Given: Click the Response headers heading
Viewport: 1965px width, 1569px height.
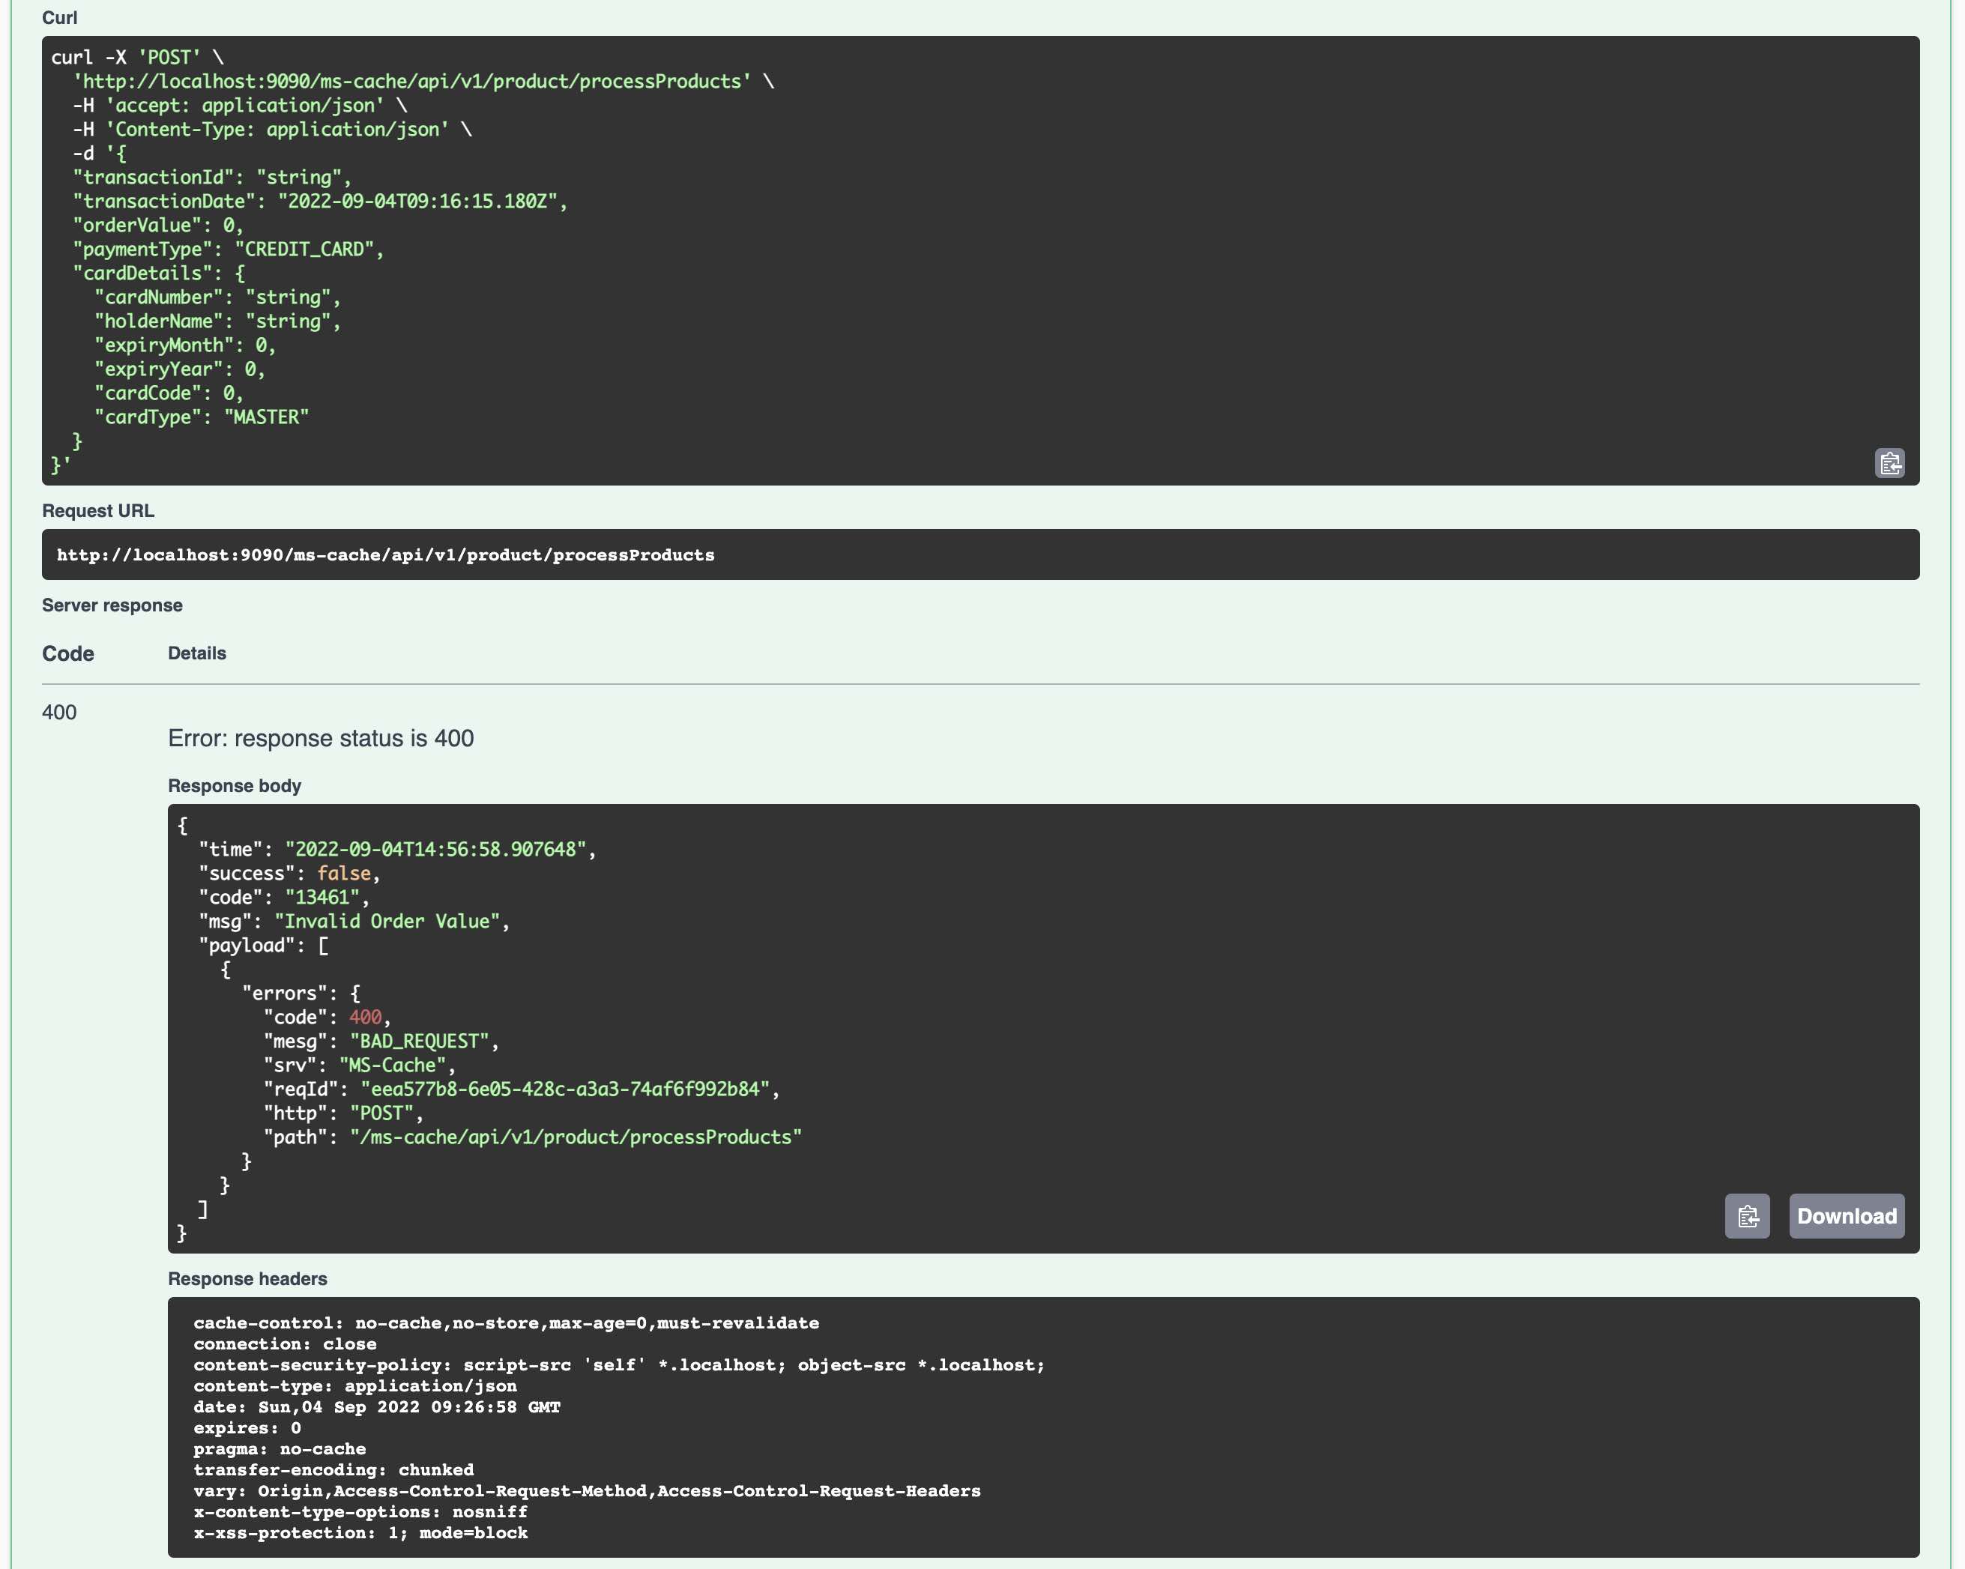Looking at the screenshot, I should point(247,1278).
